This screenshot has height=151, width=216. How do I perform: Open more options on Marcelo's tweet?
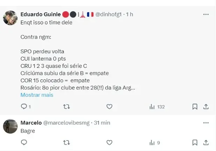click(x=206, y=122)
